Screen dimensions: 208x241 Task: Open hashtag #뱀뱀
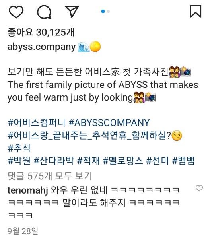(x=184, y=161)
